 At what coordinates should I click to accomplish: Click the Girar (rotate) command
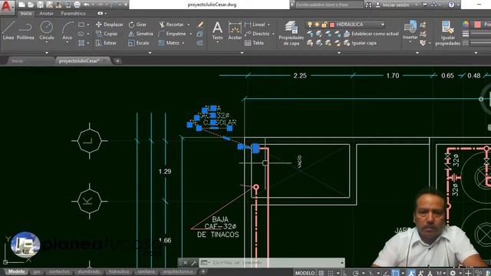(x=137, y=25)
